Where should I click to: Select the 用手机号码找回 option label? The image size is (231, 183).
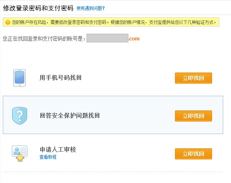[60, 78]
